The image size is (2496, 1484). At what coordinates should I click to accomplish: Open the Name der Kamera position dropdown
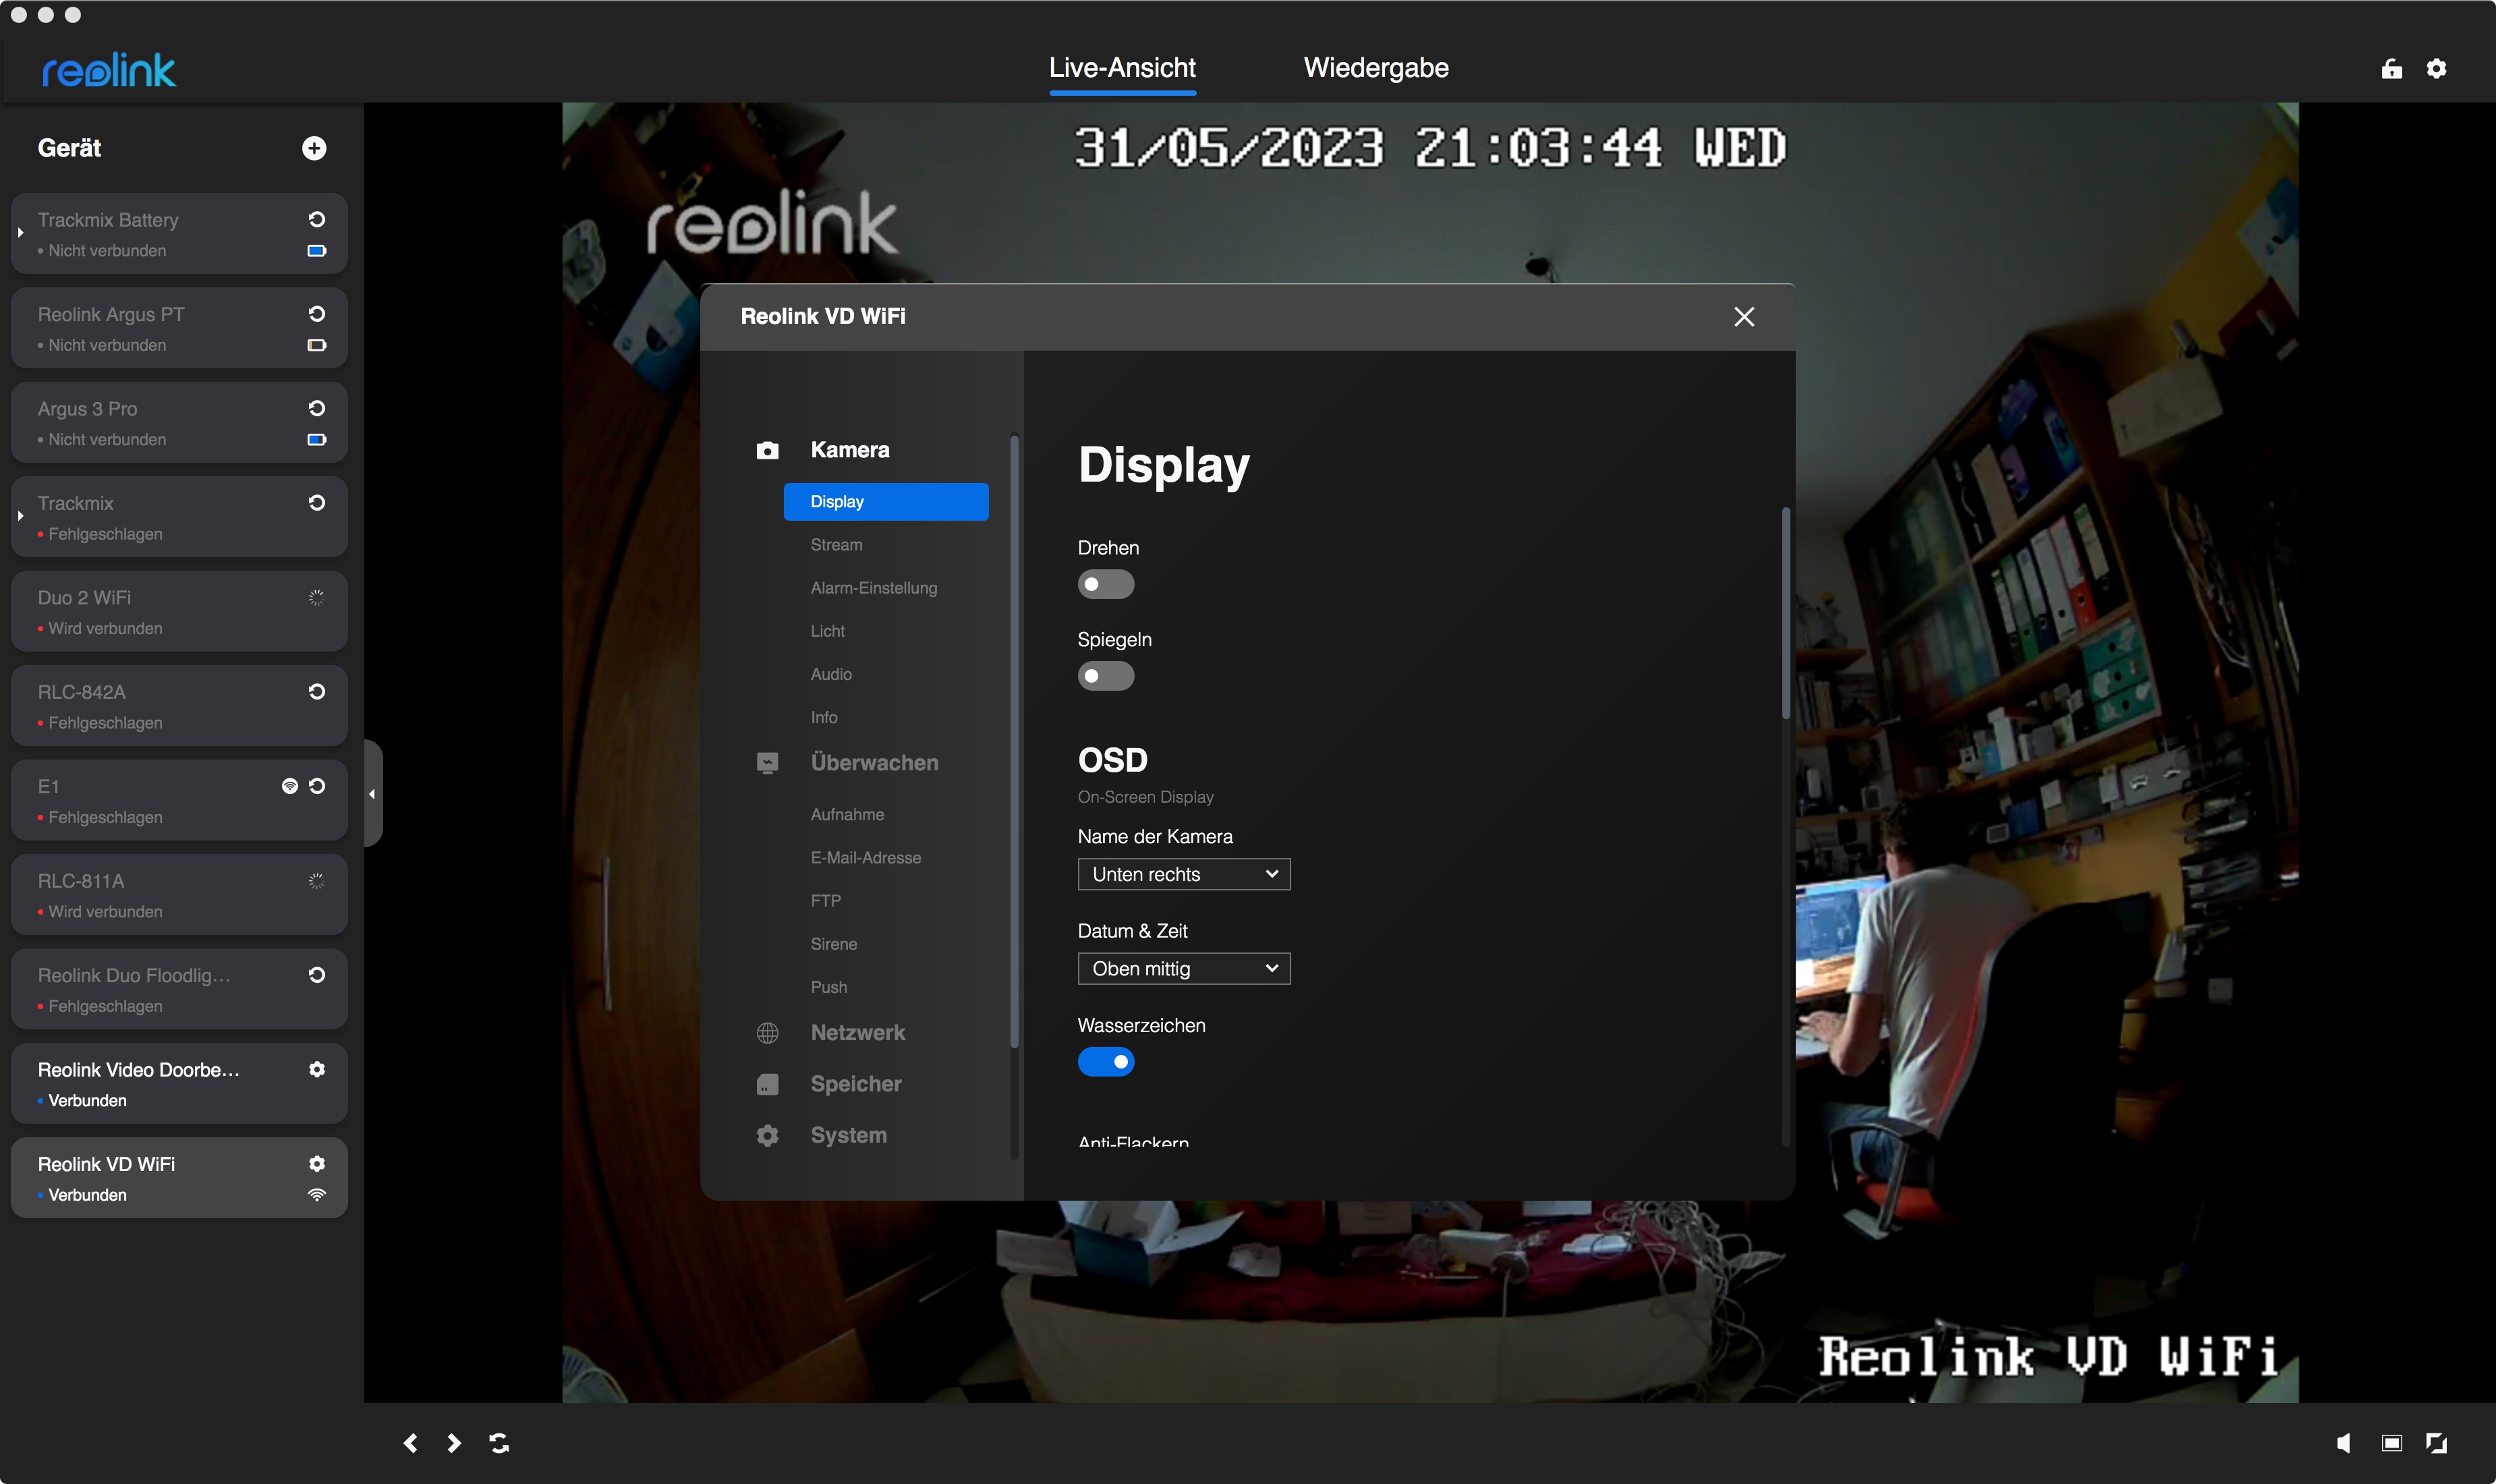(1183, 874)
